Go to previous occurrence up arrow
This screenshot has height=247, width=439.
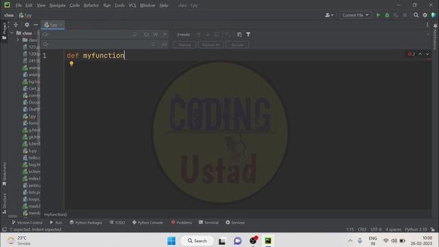pyautogui.click(x=199, y=34)
